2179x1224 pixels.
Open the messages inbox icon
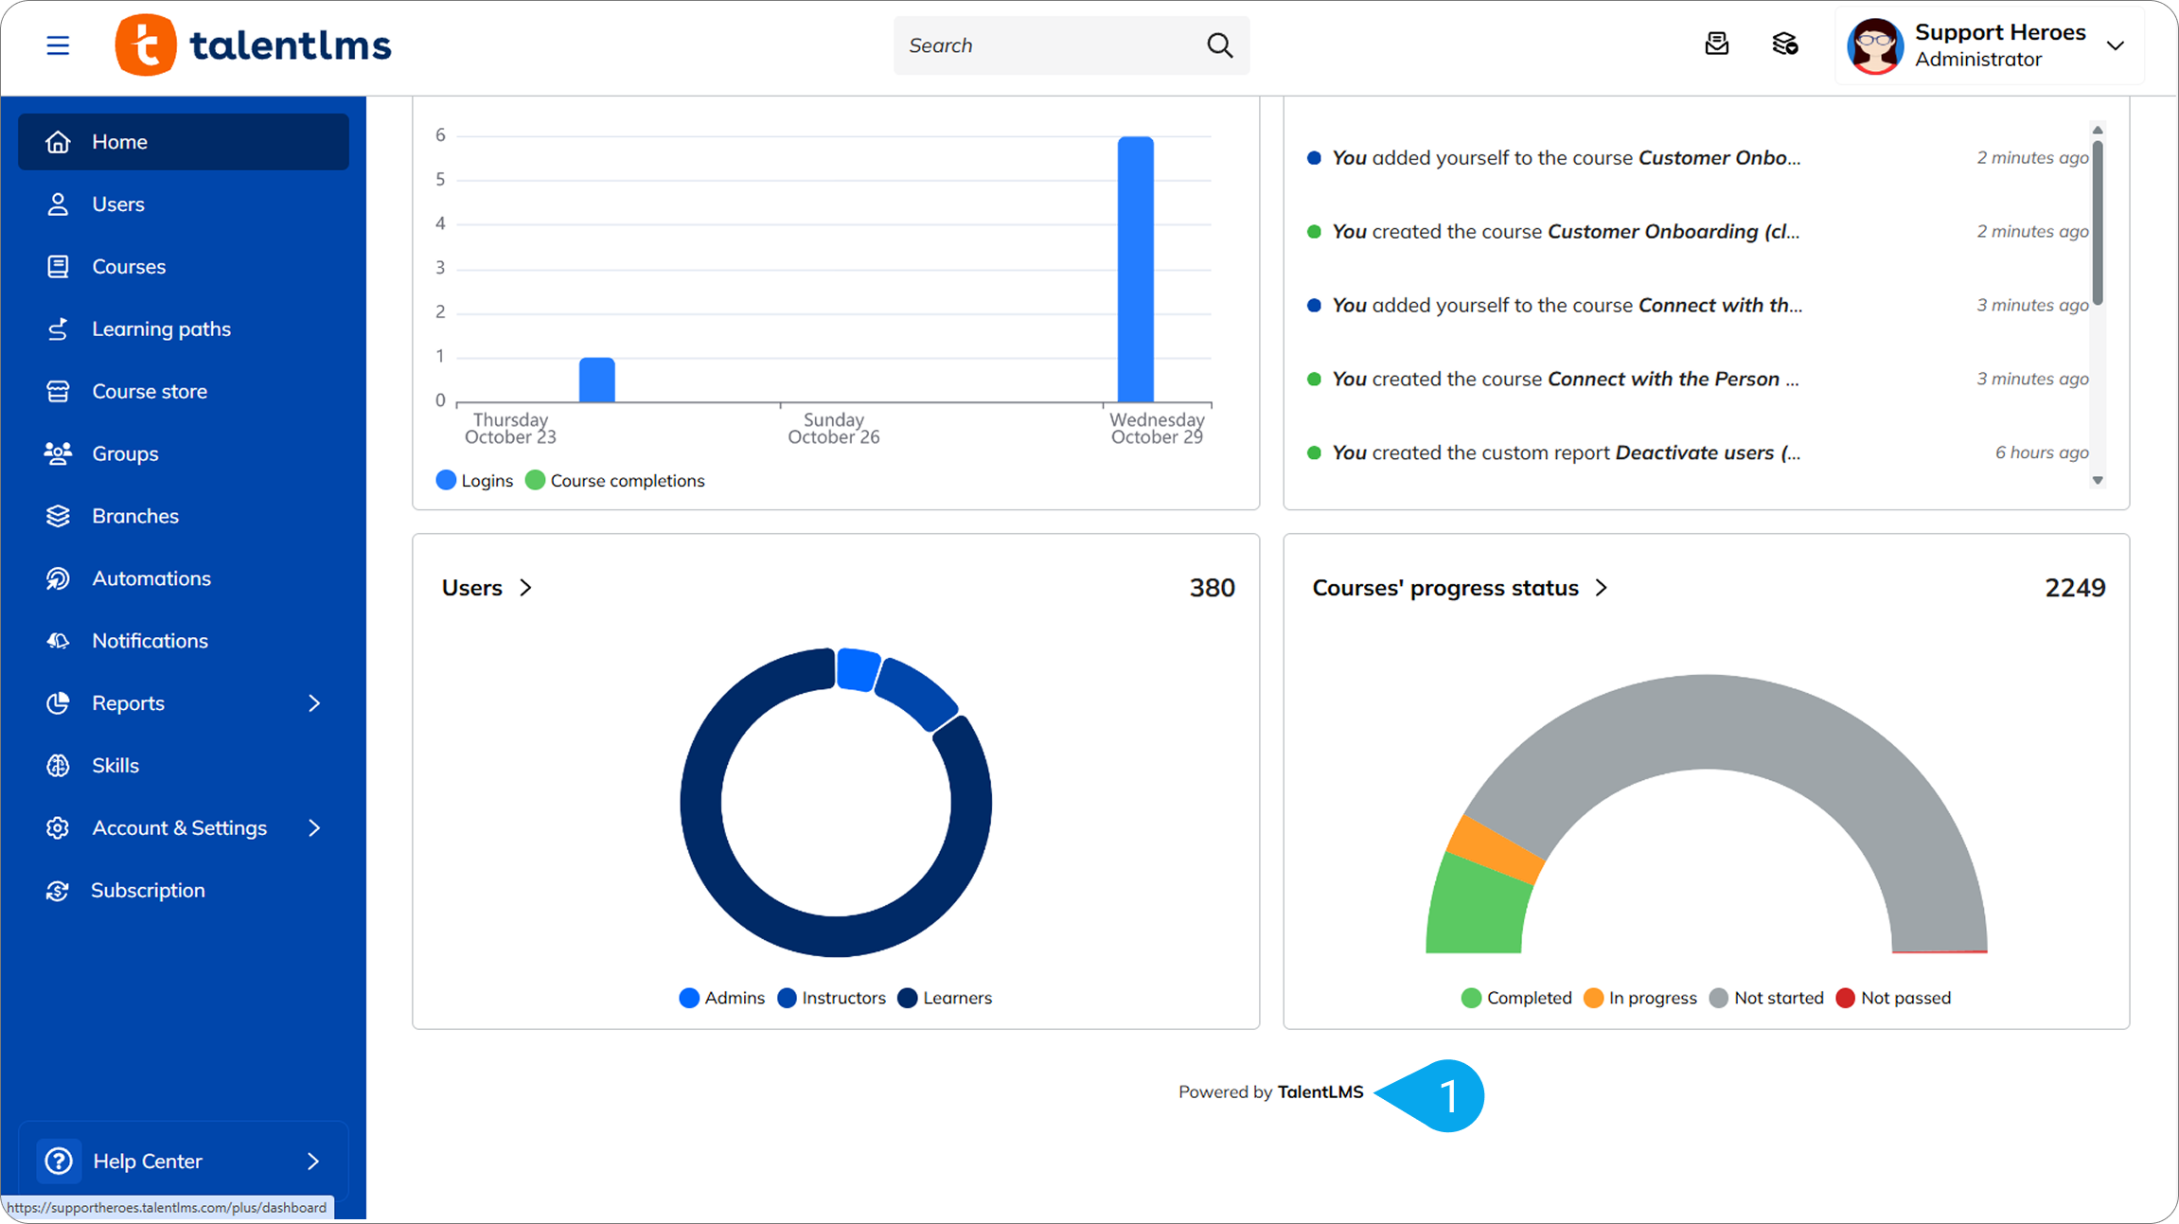[x=1716, y=44]
